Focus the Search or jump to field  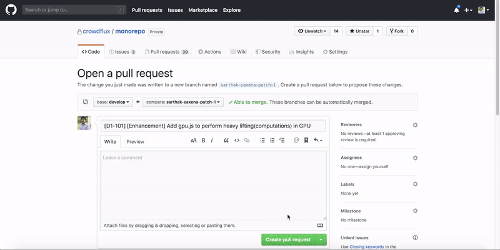[x=74, y=10]
